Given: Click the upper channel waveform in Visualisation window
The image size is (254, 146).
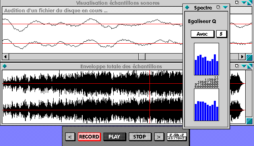Looking at the screenshot, I should click(92, 24).
